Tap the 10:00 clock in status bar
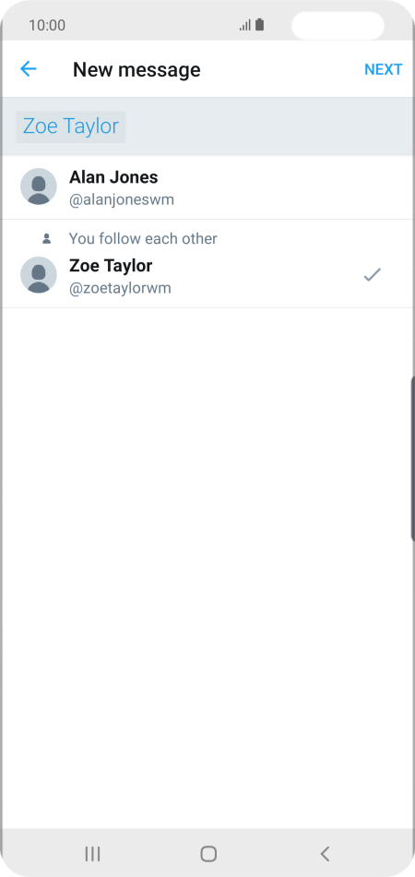Screen dimensions: 415x877 (x=47, y=25)
